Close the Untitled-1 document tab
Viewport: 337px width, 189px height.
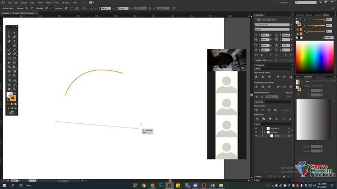click(37, 13)
